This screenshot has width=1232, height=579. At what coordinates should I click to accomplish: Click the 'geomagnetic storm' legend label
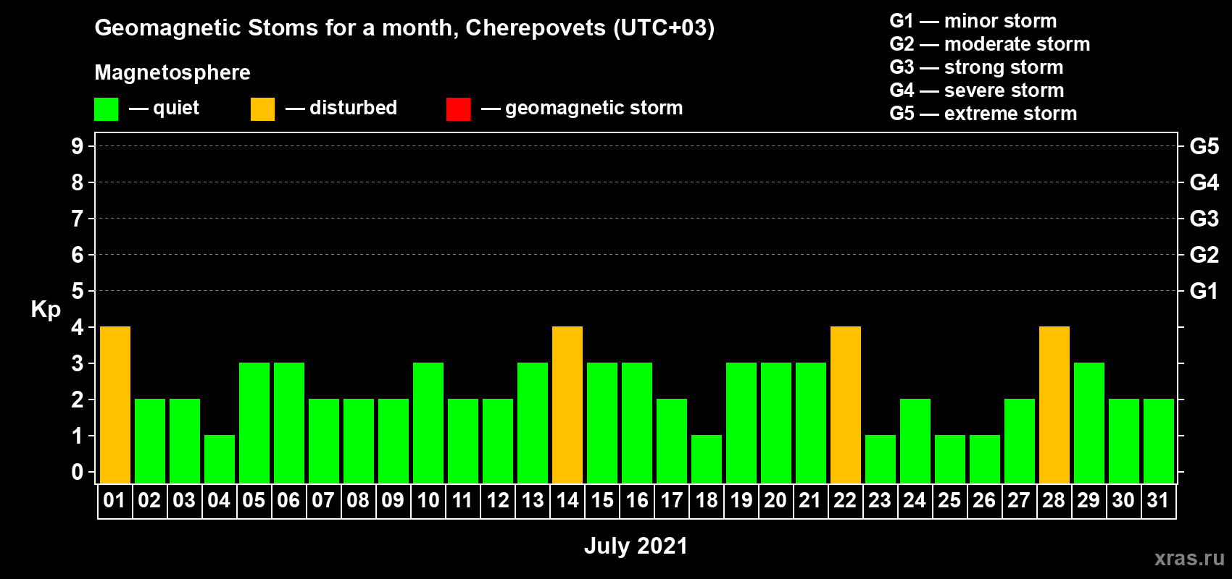click(594, 108)
